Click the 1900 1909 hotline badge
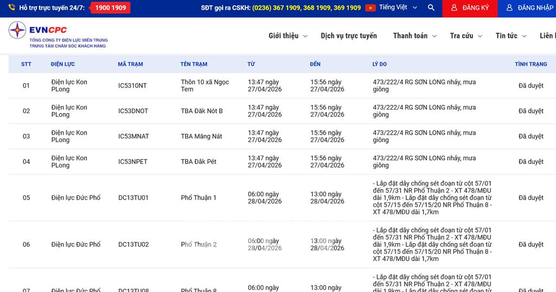The image size is (556, 292). pos(110,8)
